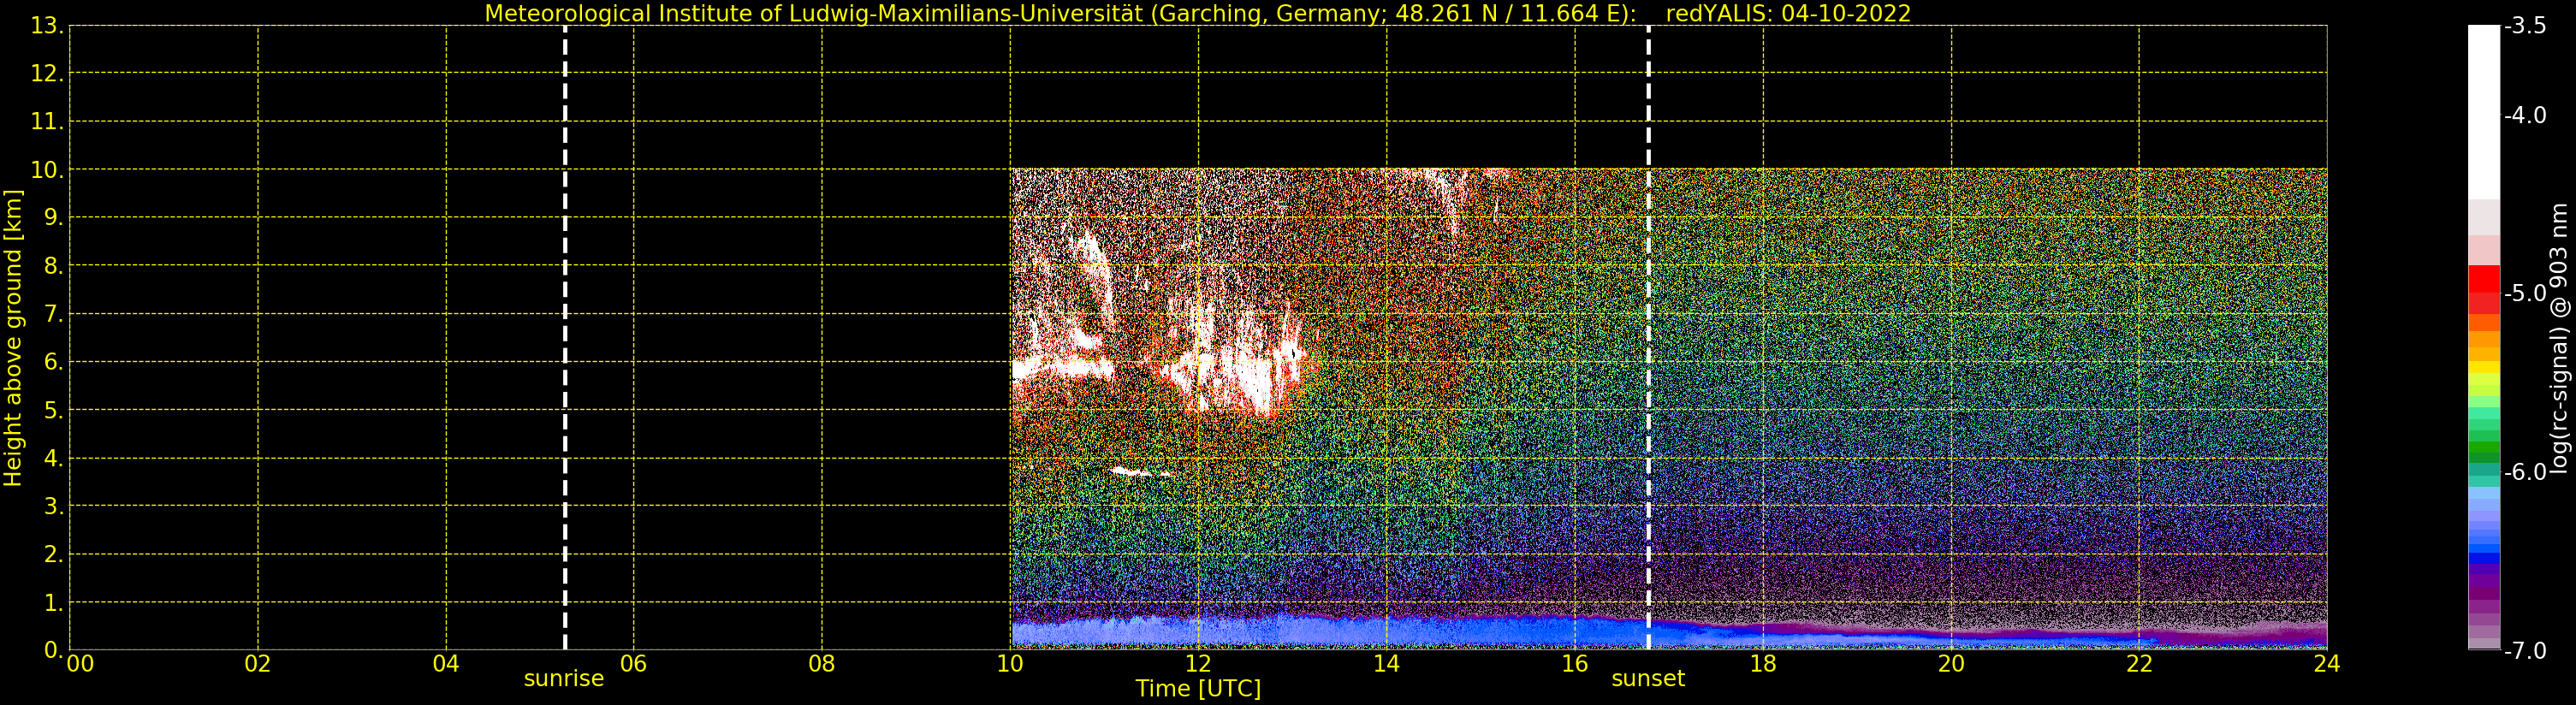
Task: Click the '-3.5' colorbar tick label
Action: point(2526,26)
